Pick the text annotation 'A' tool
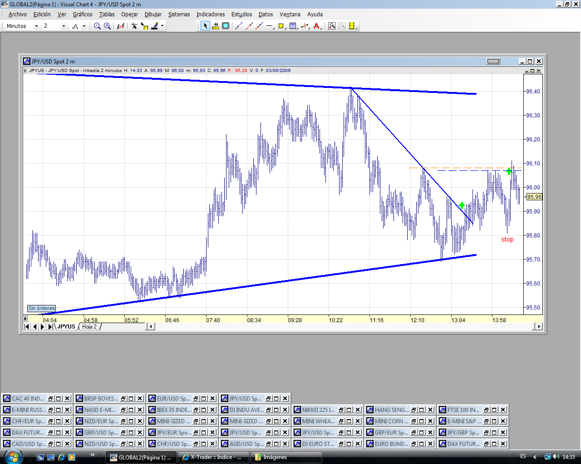581x464 pixels. 317,26
